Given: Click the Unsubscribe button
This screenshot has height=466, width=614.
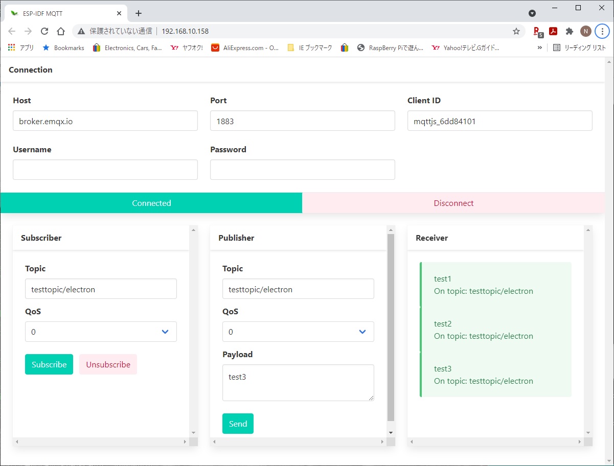Looking at the screenshot, I should point(108,364).
